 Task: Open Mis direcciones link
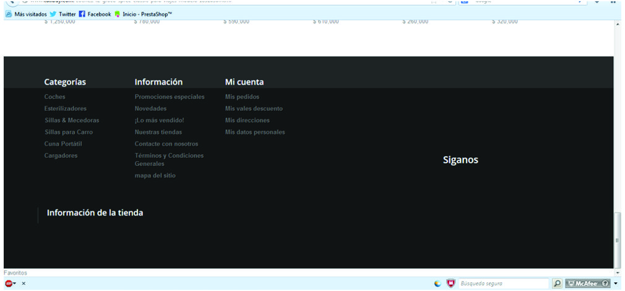click(x=248, y=120)
